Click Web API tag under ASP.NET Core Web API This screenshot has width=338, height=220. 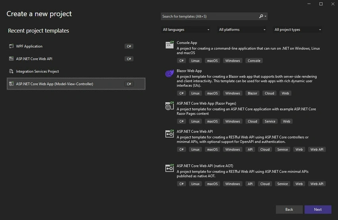pos(317,149)
